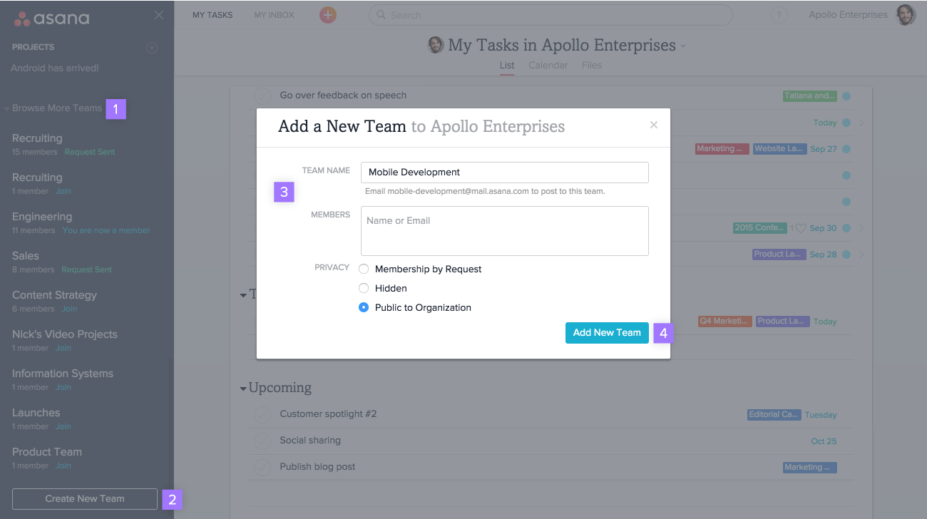Click your profile avatar in the top right
Image resolution: width=927 pixels, height=519 pixels.
tap(905, 14)
